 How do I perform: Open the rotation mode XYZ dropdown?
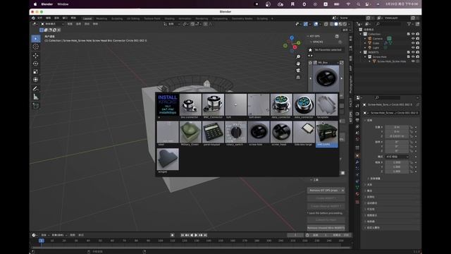pos(397,157)
